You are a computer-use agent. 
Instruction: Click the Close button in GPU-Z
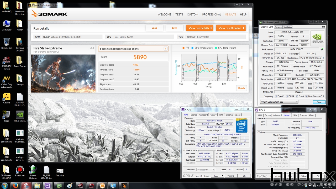point(319,102)
